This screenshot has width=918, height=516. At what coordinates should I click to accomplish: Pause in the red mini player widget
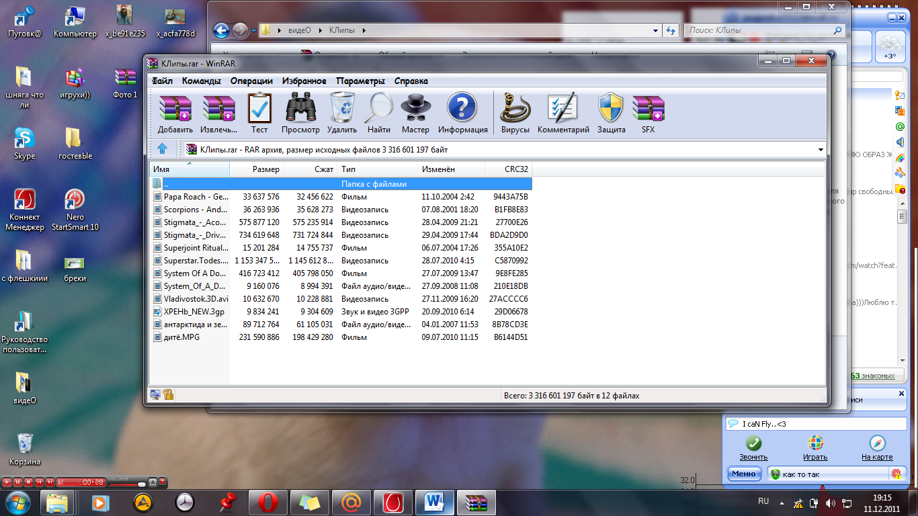[x=18, y=482]
